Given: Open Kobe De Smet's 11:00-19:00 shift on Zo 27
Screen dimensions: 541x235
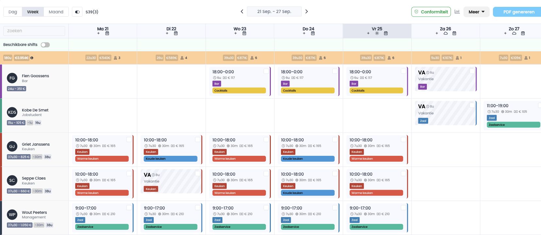Looking at the screenshot, I should 512,115.
